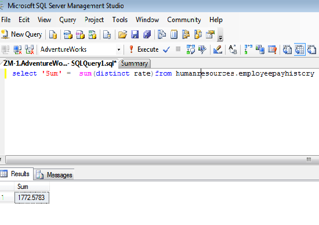Click the Disconnect icon

(17, 49)
